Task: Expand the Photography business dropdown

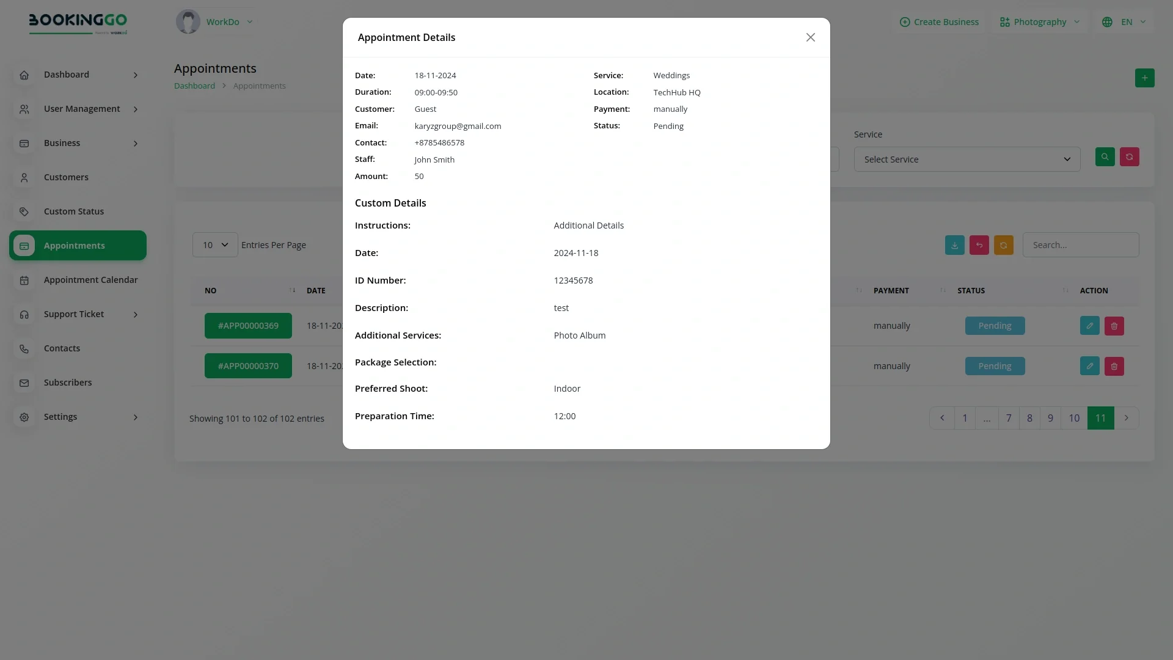Action: pyautogui.click(x=1040, y=22)
